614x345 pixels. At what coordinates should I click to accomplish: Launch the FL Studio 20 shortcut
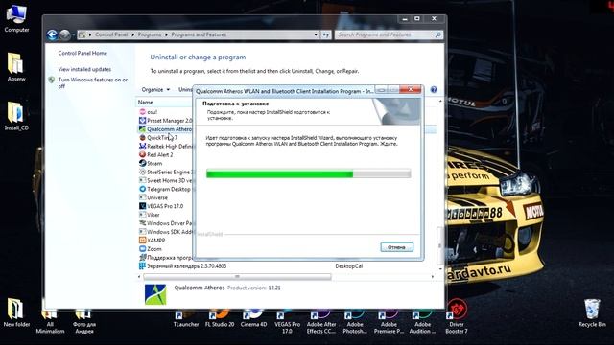pos(220,319)
